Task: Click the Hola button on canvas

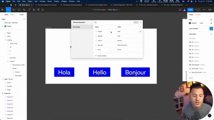Action: coord(64,72)
